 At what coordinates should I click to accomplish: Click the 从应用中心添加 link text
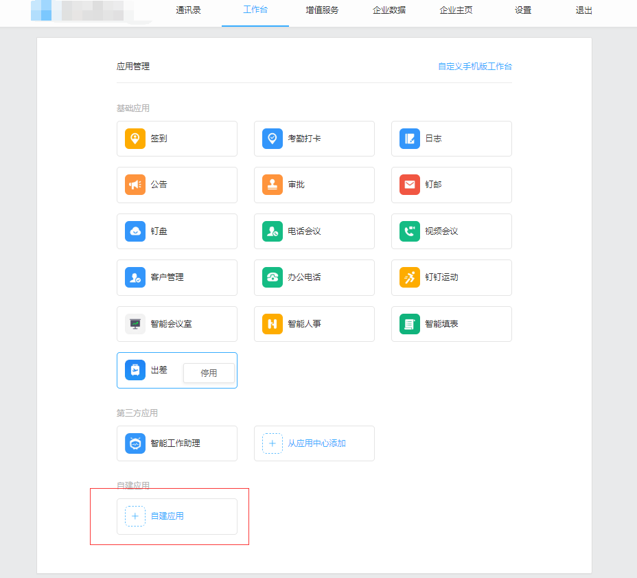pyautogui.click(x=317, y=443)
